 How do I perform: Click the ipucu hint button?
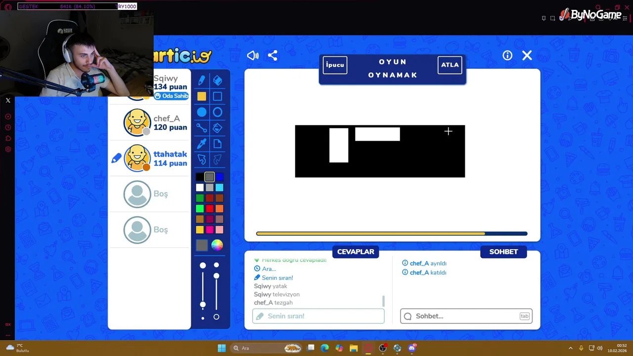coord(335,65)
